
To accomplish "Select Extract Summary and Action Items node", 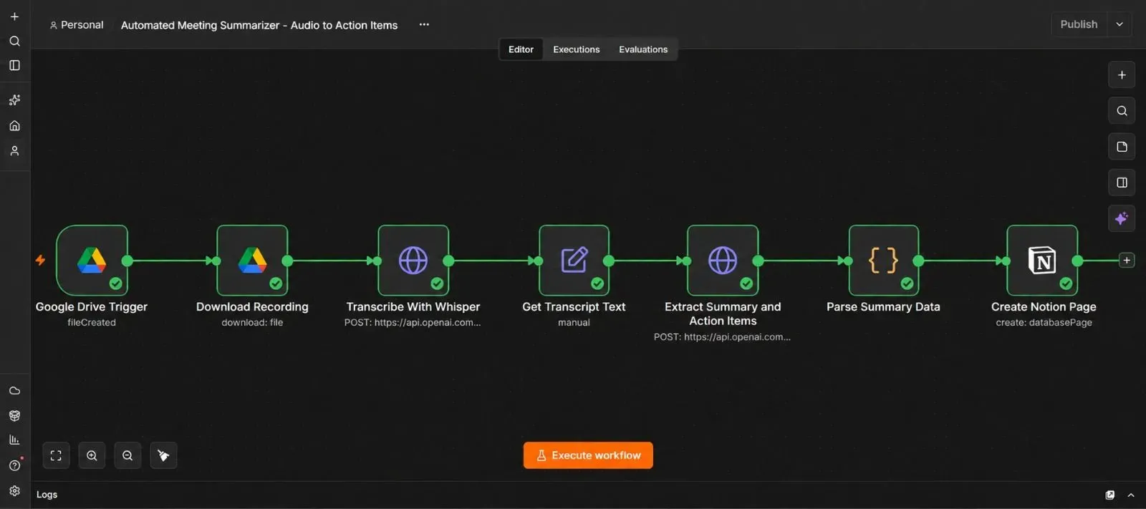I will coord(723,260).
